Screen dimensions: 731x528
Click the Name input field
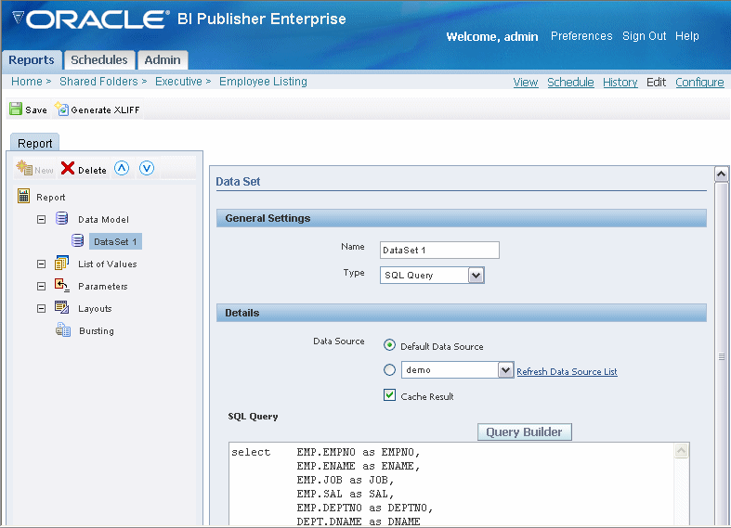tap(439, 250)
